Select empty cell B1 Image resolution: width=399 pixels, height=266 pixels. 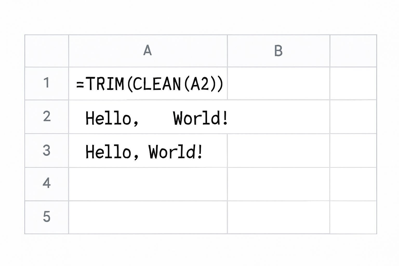[x=278, y=83]
